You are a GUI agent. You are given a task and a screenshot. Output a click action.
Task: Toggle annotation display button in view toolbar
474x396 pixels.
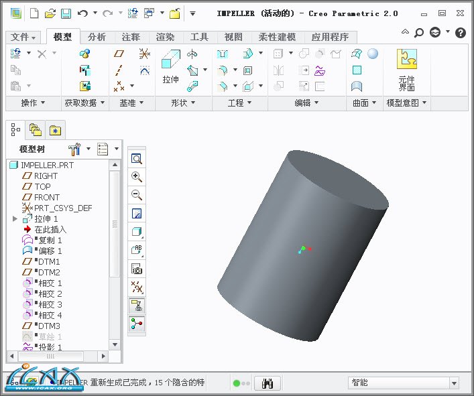point(137,306)
